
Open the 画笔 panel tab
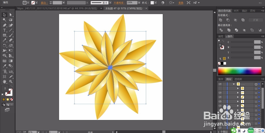pyautogui.click(x=221, y=36)
